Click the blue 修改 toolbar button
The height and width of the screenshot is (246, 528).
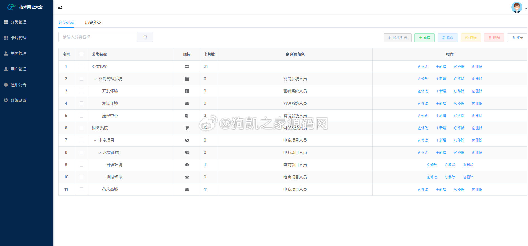[448, 37]
